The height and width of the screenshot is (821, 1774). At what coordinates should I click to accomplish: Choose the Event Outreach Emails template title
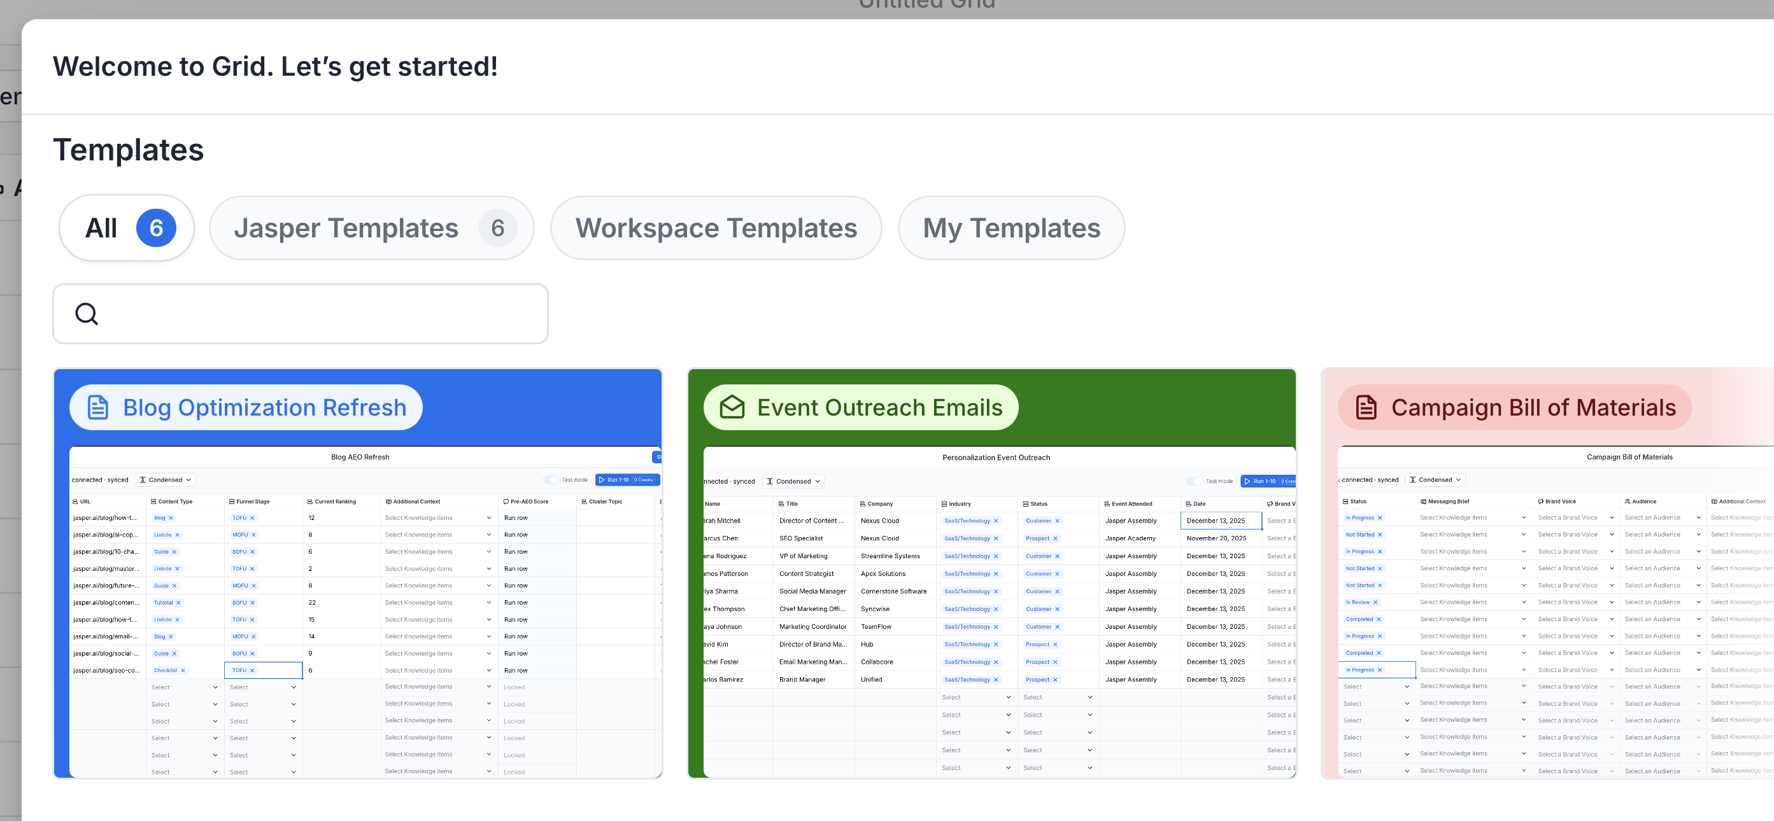click(x=879, y=407)
